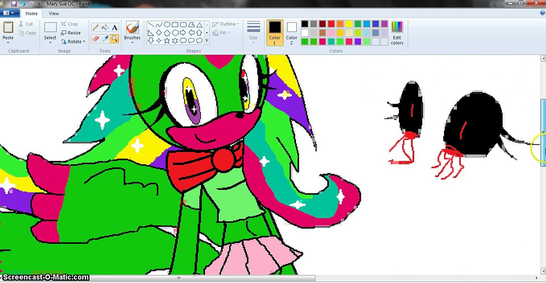Screen dimensions: 546x283
Task: Choose the Right triangle shape
Action: [151, 33]
